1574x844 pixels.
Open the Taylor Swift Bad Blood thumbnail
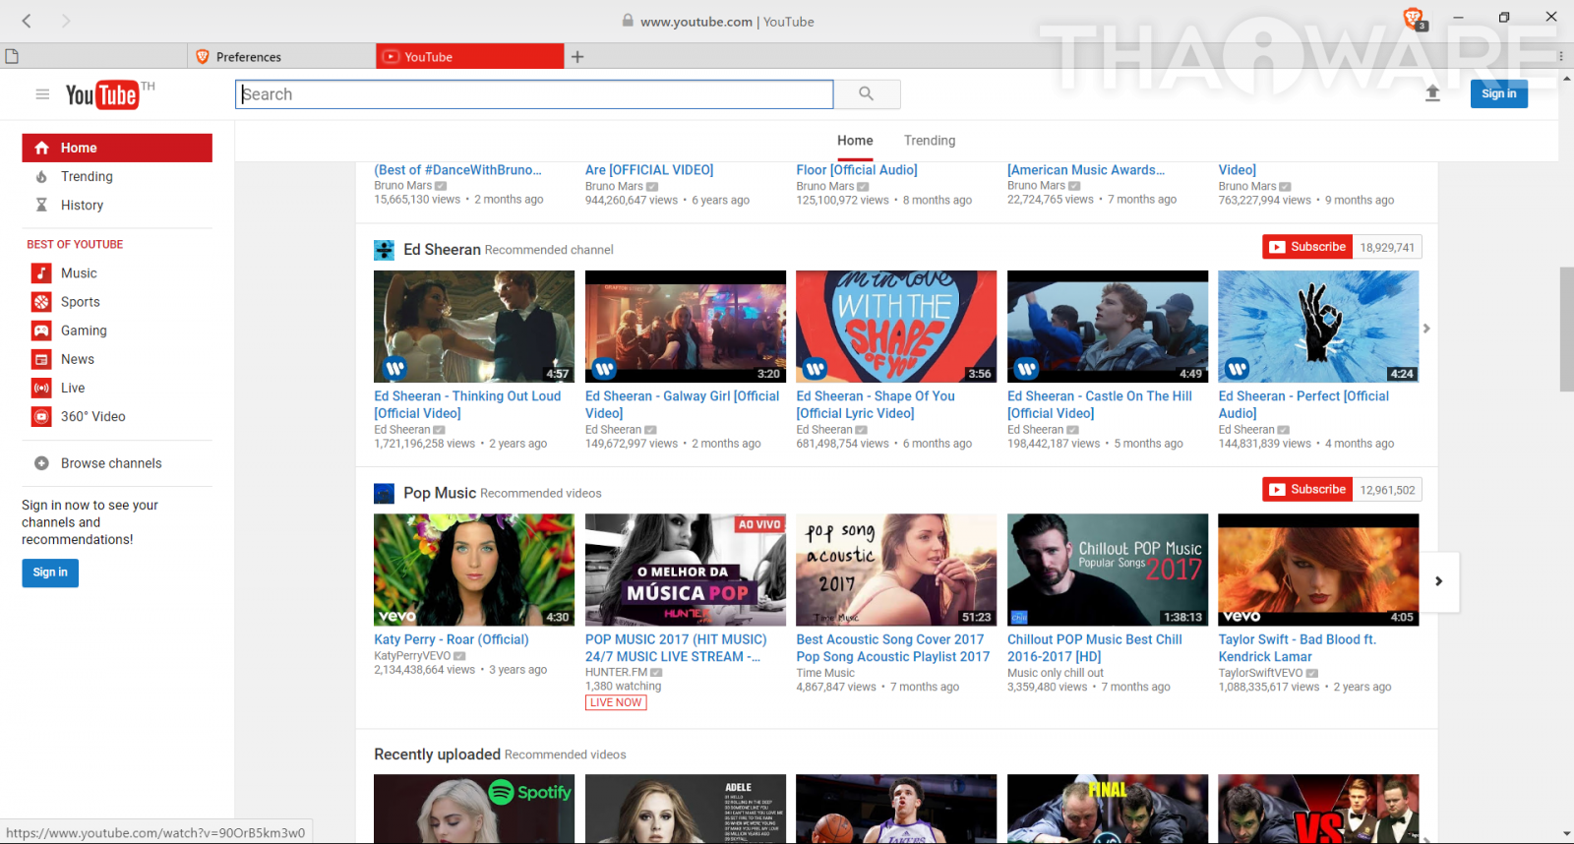[x=1318, y=570]
